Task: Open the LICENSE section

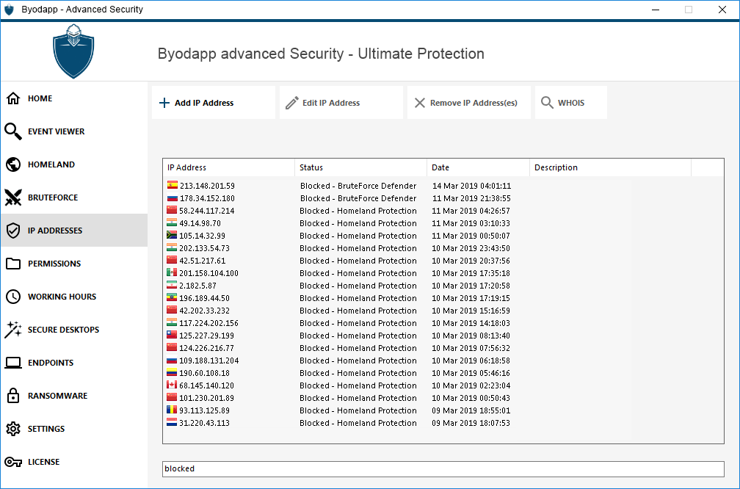Action: click(x=74, y=462)
